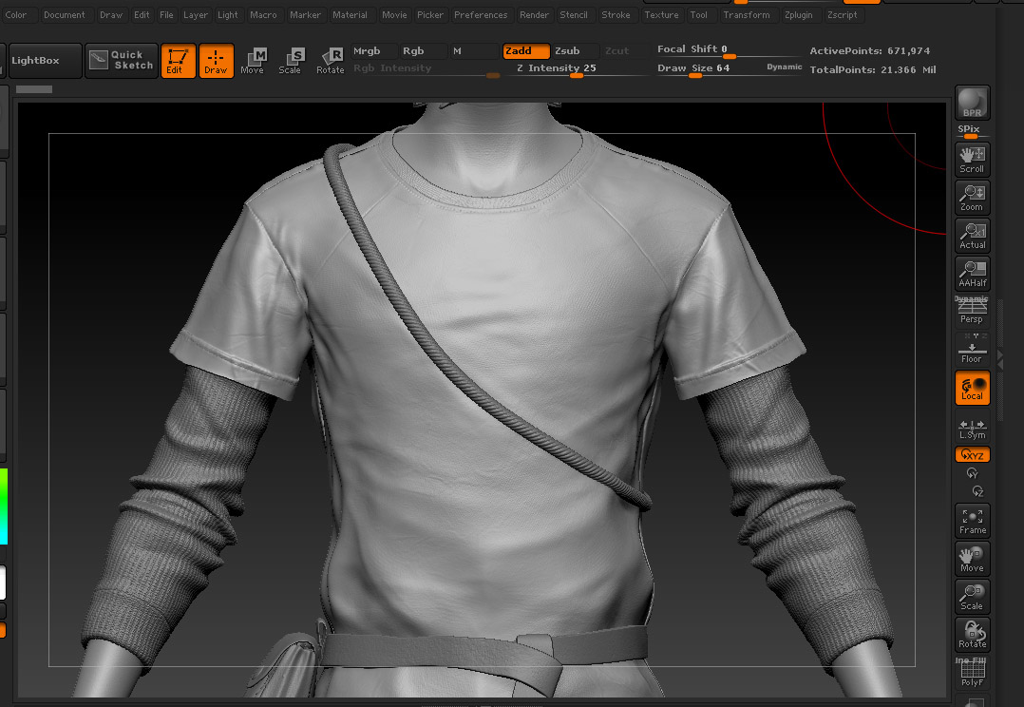Click the AAHalf icon
1024x707 pixels.
coord(972,274)
